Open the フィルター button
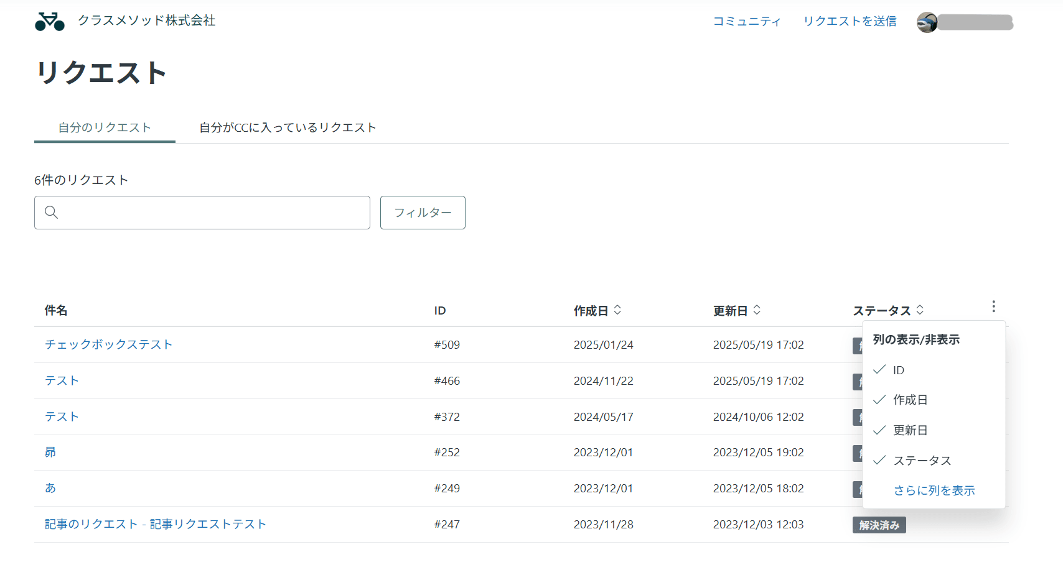This screenshot has width=1063, height=575. click(x=423, y=212)
